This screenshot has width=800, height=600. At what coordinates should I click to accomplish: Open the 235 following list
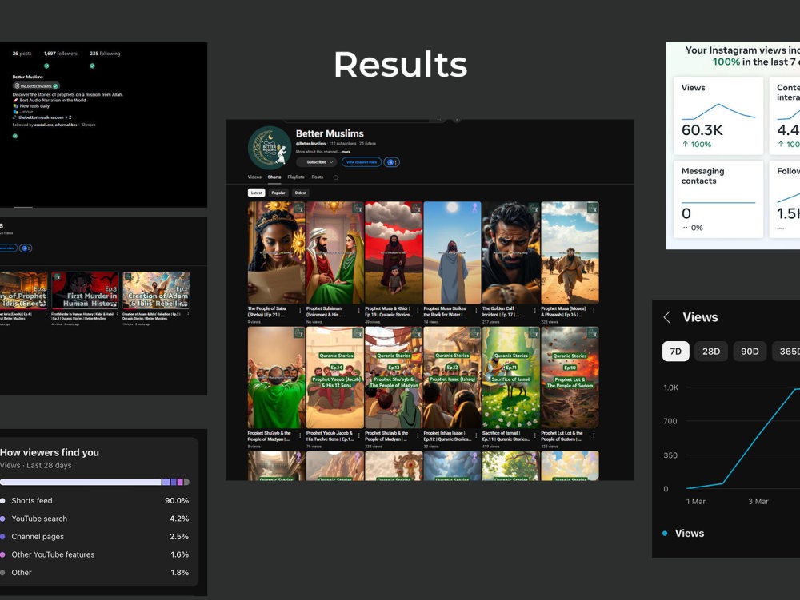(105, 54)
